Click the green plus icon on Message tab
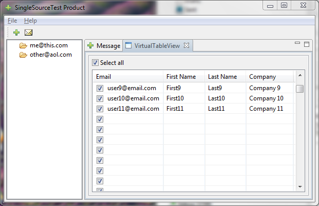Viewport: 319px width, 206px height. (x=90, y=45)
